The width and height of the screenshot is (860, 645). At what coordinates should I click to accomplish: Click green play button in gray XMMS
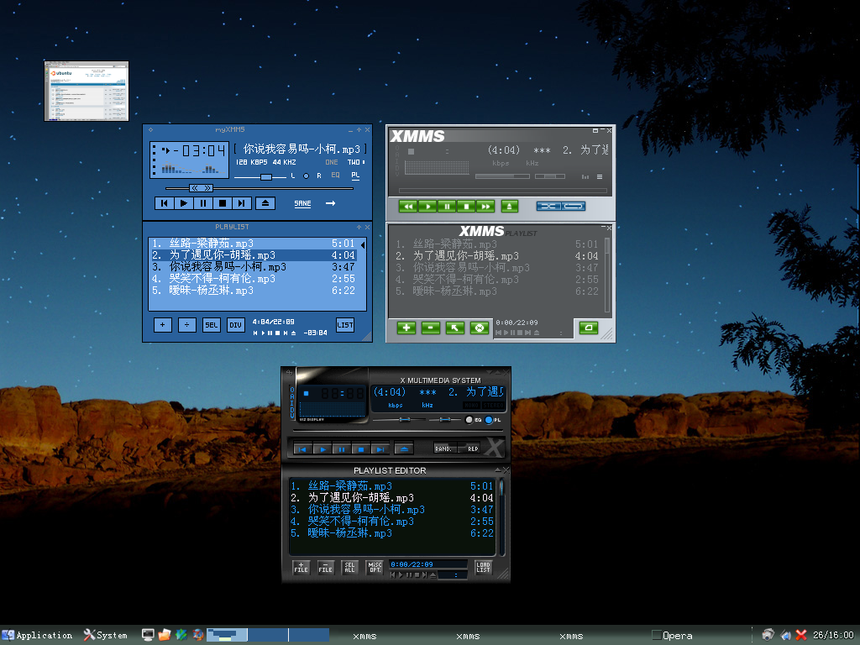427,207
